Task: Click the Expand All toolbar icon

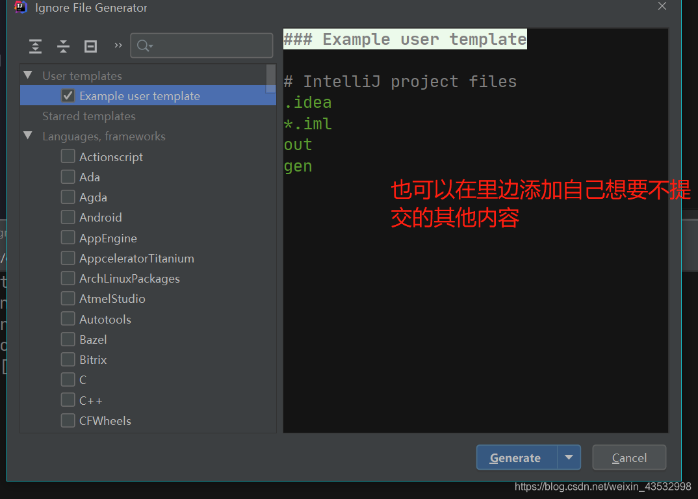Action: point(35,46)
